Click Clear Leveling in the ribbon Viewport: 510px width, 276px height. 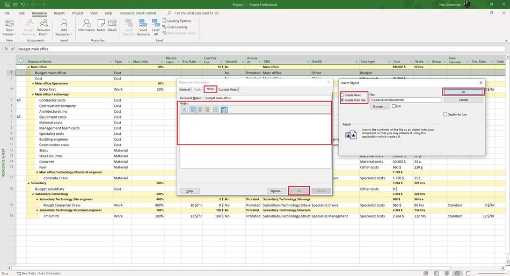click(x=174, y=27)
